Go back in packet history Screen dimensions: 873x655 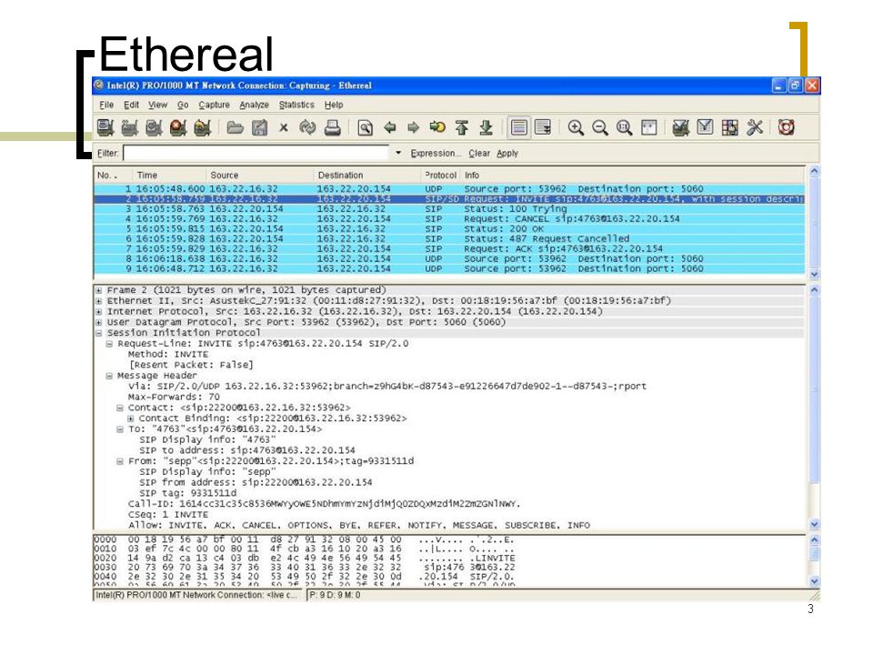click(390, 127)
